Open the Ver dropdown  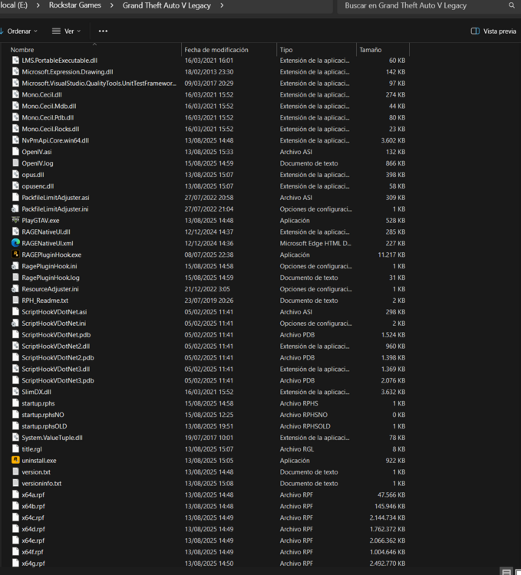tap(67, 31)
